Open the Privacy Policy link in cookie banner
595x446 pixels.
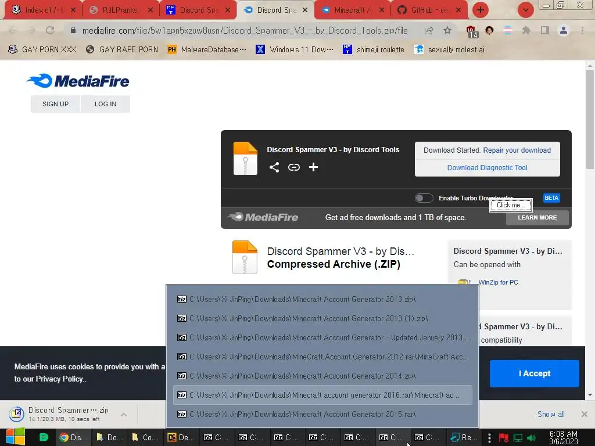click(x=60, y=379)
